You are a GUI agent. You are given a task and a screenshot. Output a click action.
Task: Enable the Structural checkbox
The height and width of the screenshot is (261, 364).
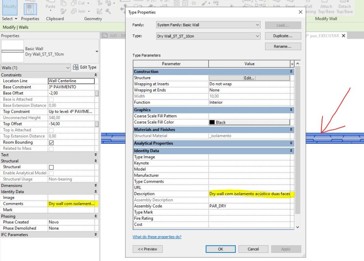coord(51,167)
